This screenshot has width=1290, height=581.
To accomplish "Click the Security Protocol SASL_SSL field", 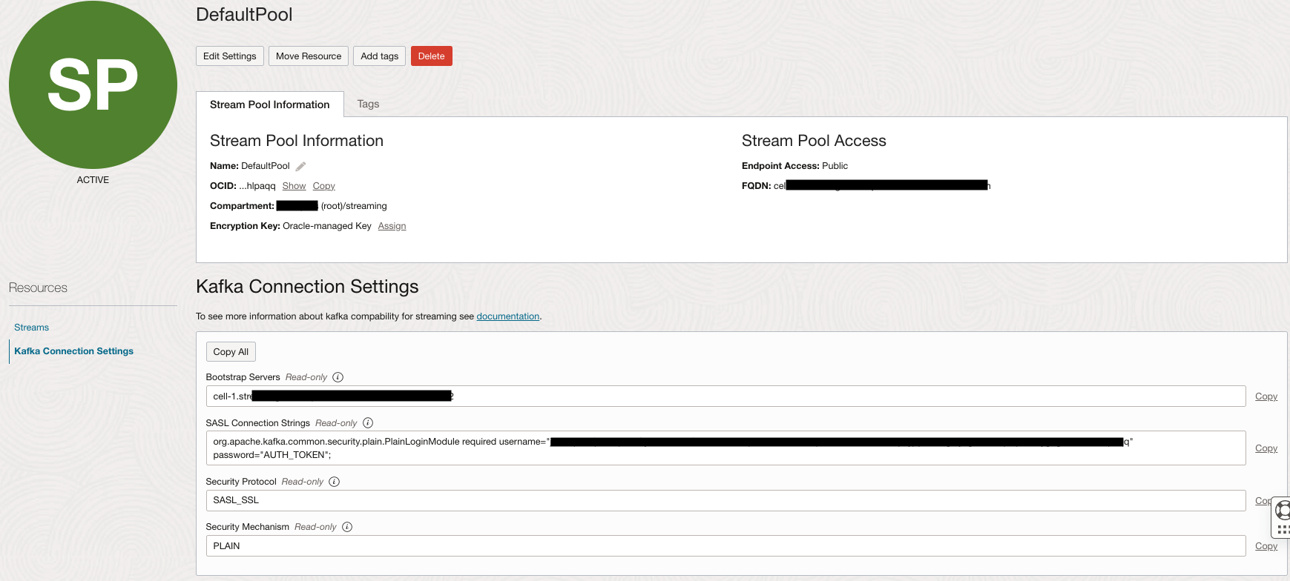I will point(725,500).
